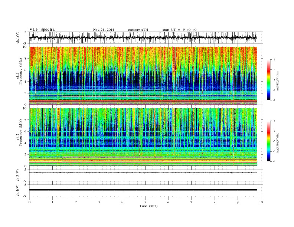Screen dimensions: 294x227
Task: Click time axis tick label "3"
Action: tap(99, 202)
